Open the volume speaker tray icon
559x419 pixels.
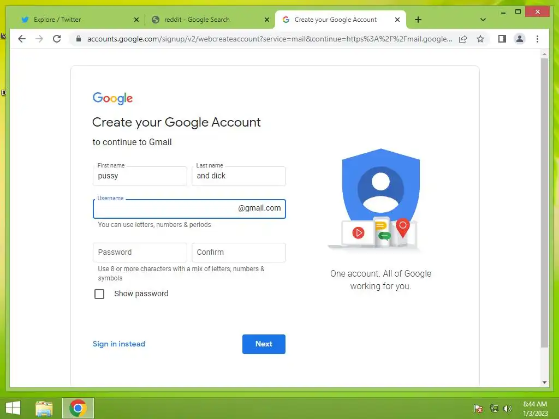[x=507, y=409]
